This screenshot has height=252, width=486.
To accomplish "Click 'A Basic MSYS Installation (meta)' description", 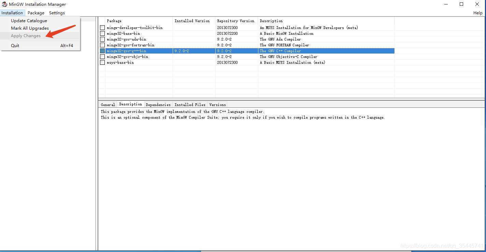I will tap(292, 62).
